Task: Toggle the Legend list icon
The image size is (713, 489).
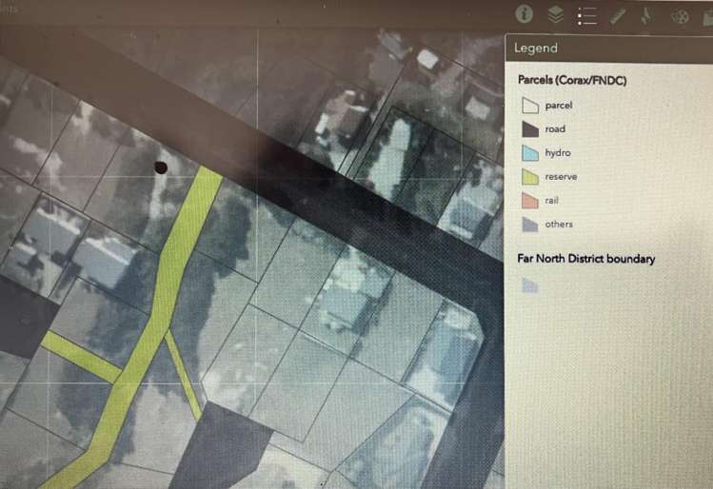Action: tap(586, 15)
